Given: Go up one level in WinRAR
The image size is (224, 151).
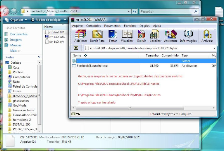Looking at the screenshot, I should click(76, 48).
